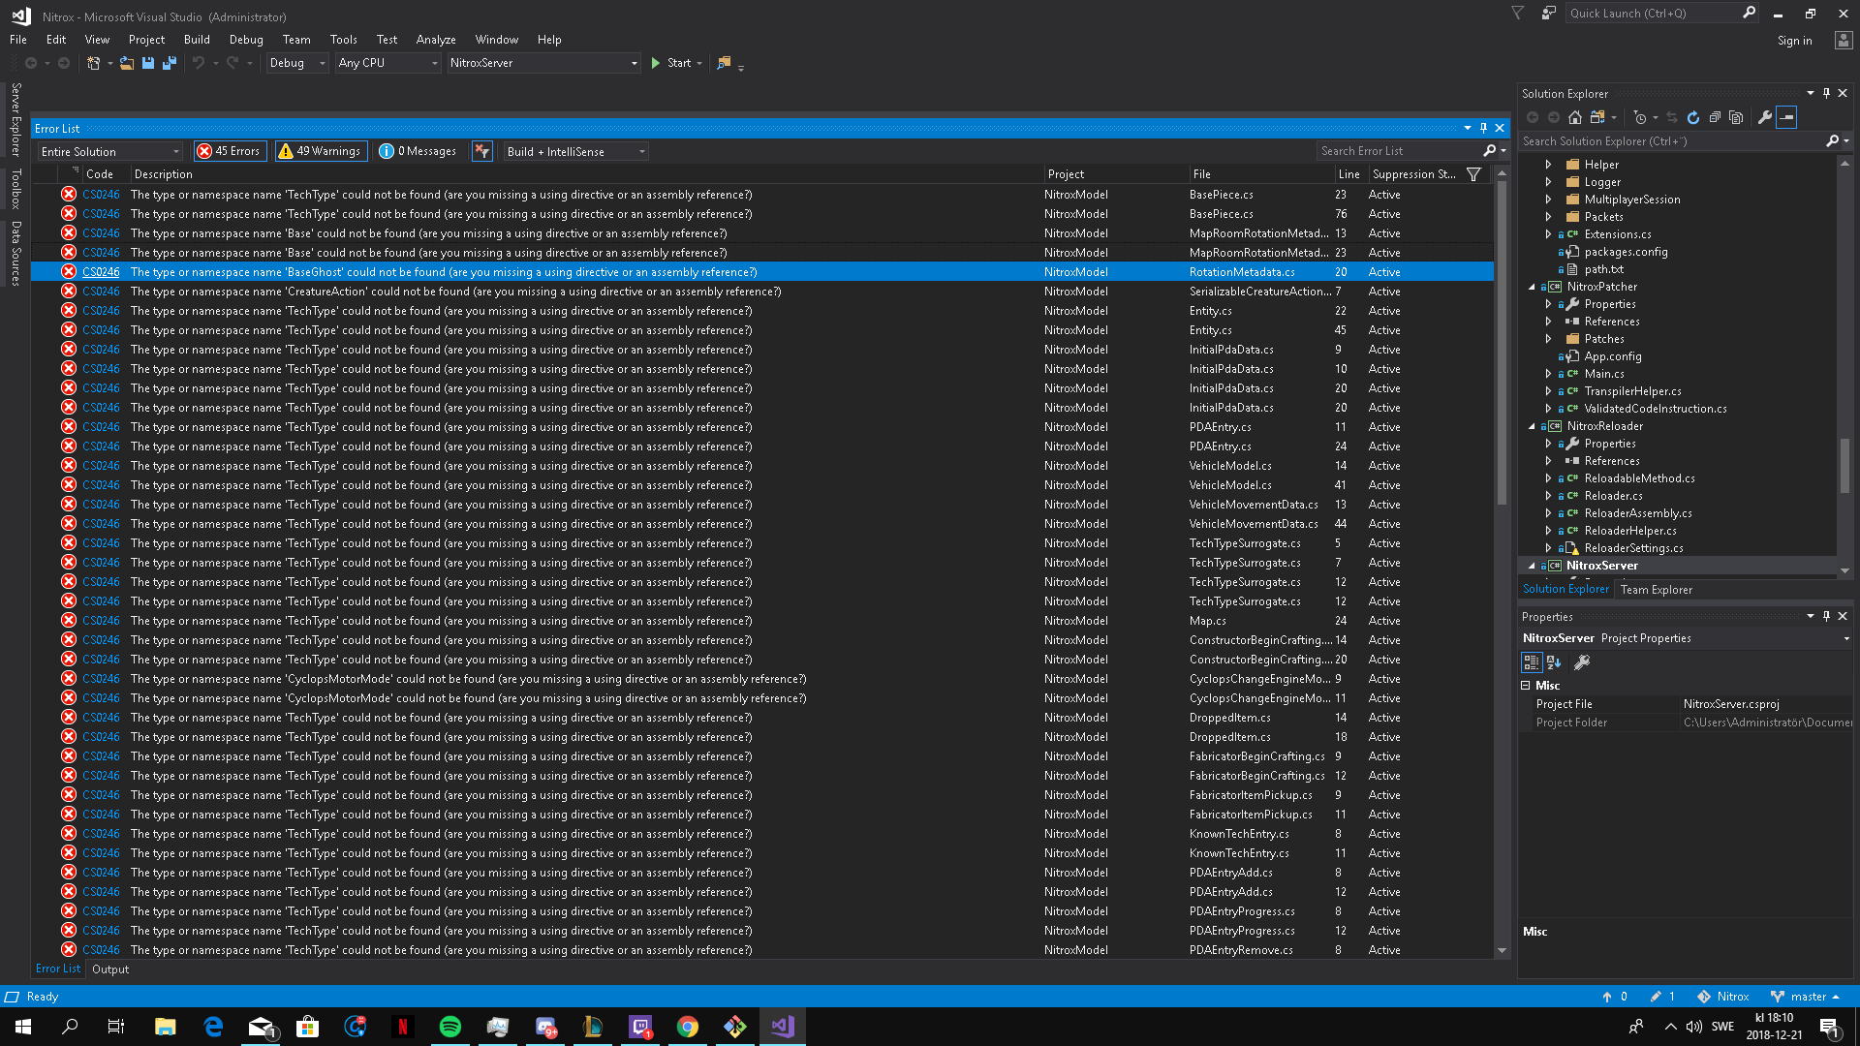Click the Search Error List input field
Screen dimensions: 1860x1046
click(x=1395, y=151)
